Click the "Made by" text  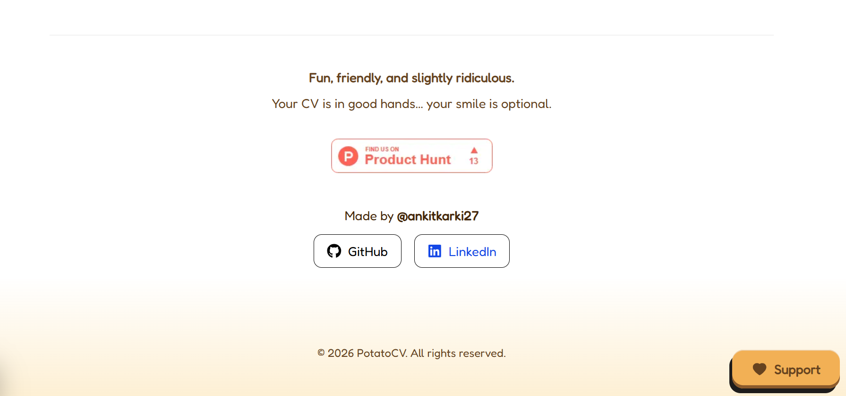[369, 216]
